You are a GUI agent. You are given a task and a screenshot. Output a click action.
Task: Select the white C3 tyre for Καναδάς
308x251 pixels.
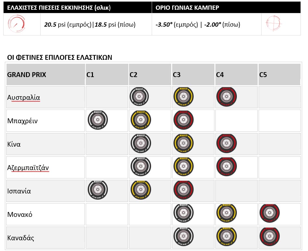[x=183, y=237]
